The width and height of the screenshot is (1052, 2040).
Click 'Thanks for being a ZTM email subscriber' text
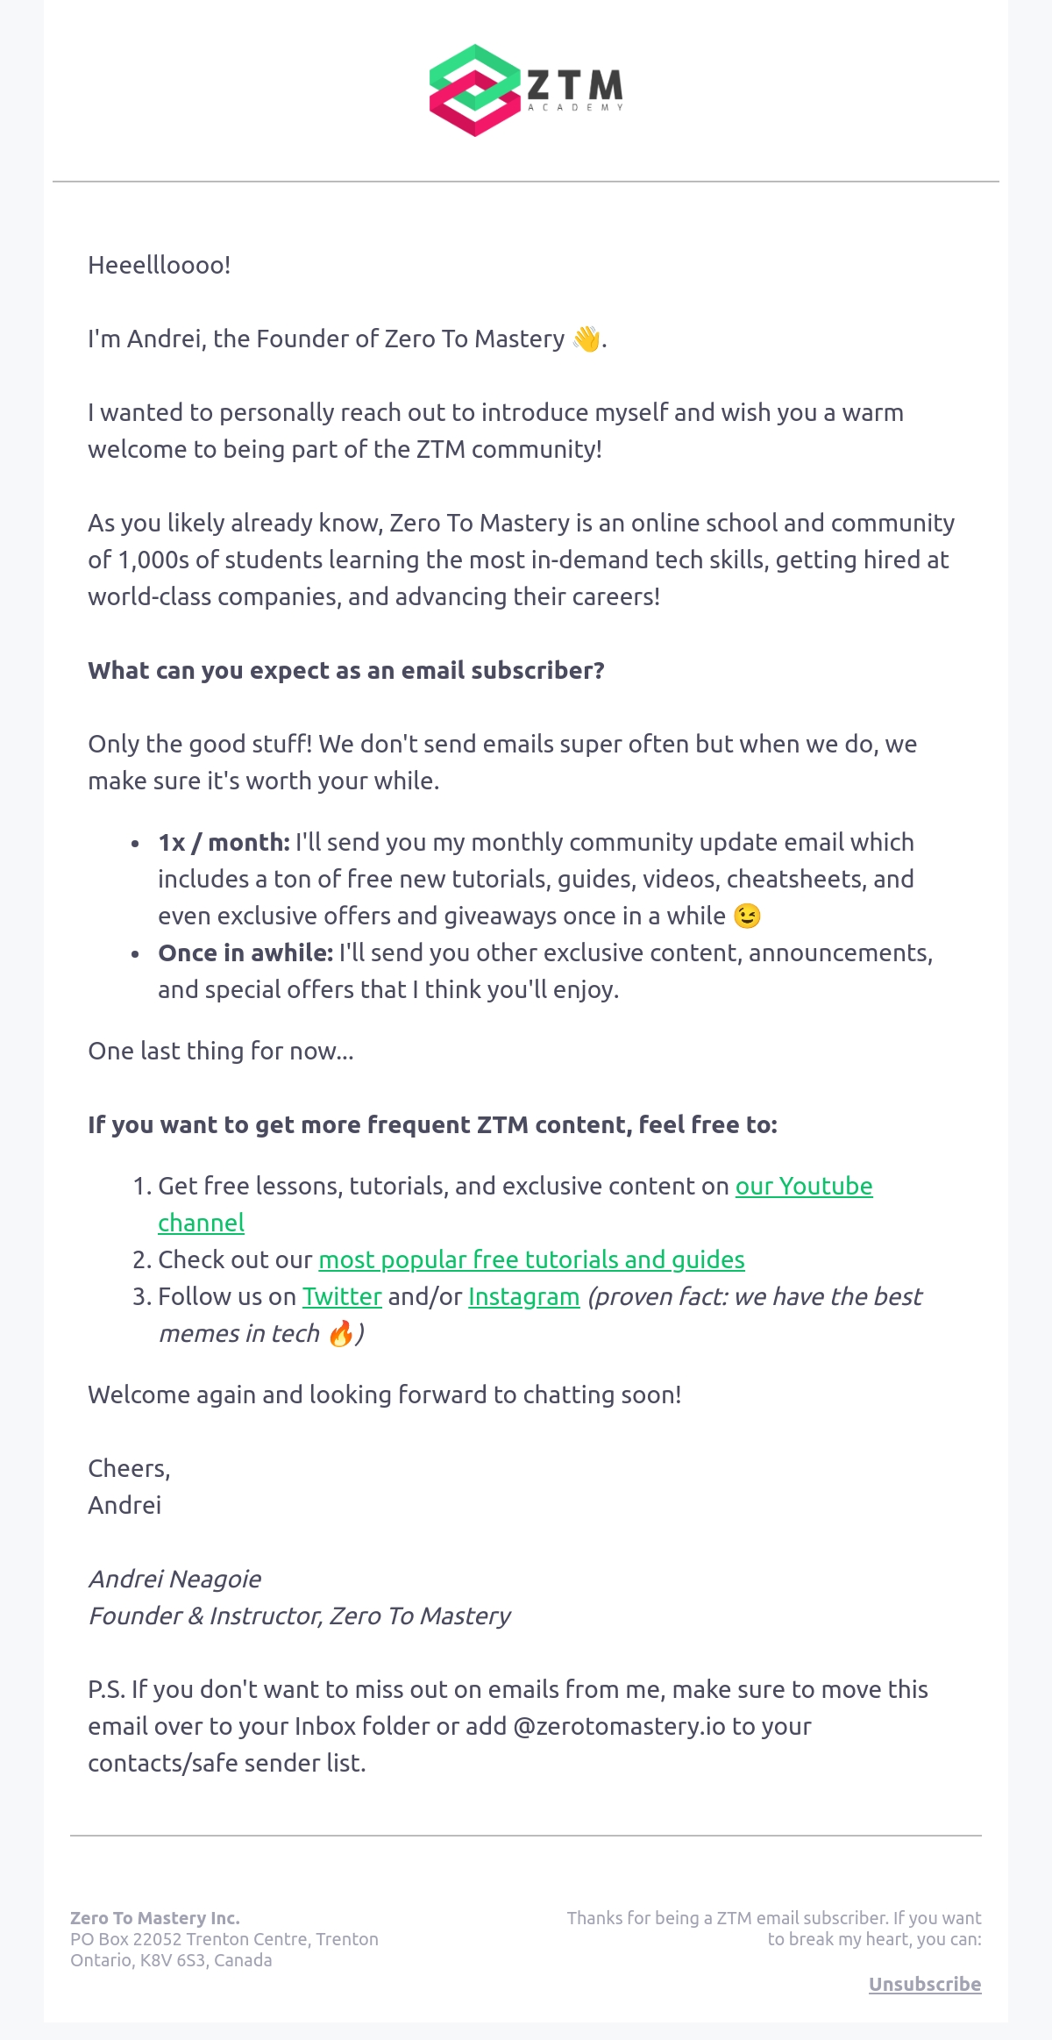[x=774, y=1929]
